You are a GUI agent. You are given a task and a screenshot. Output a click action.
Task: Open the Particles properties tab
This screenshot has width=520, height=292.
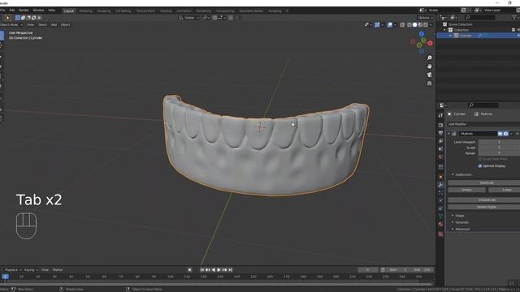(x=440, y=192)
